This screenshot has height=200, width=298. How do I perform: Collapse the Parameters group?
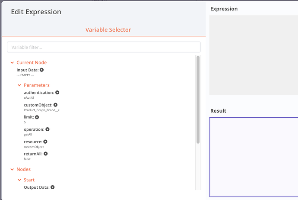click(19, 85)
